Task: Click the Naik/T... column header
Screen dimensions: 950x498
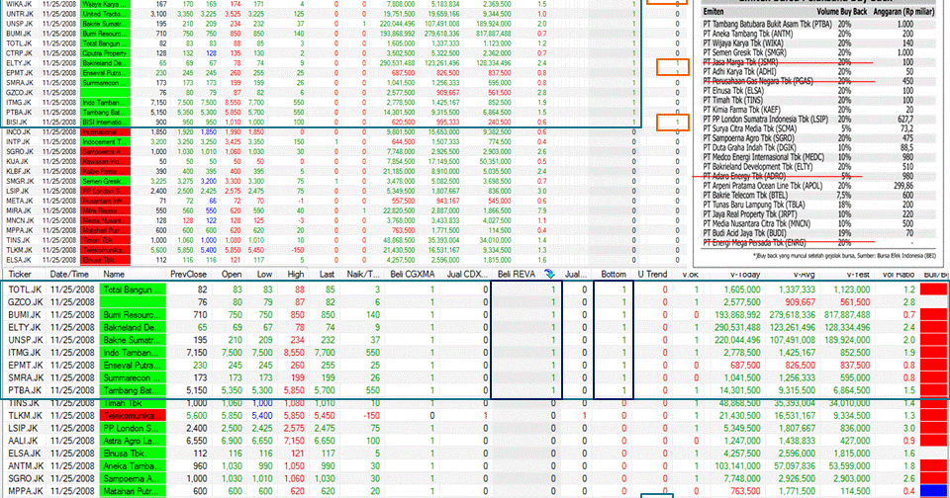Action: pos(363,274)
